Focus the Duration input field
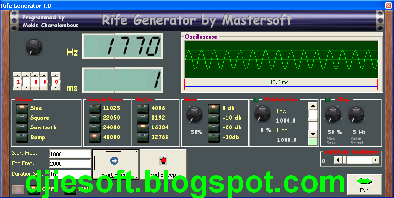 [x=70, y=174]
